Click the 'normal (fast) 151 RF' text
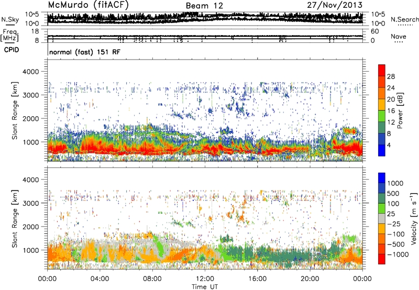Image resolution: width=419 pixels, height=290 pixels. [x=85, y=52]
